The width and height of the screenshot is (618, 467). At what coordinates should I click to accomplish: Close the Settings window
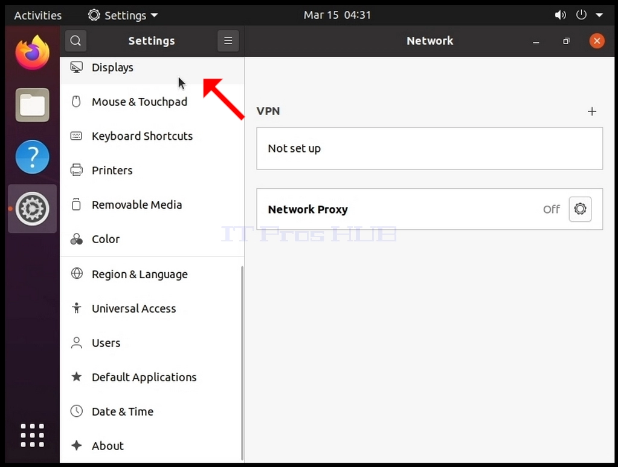[x=597, y=41]
